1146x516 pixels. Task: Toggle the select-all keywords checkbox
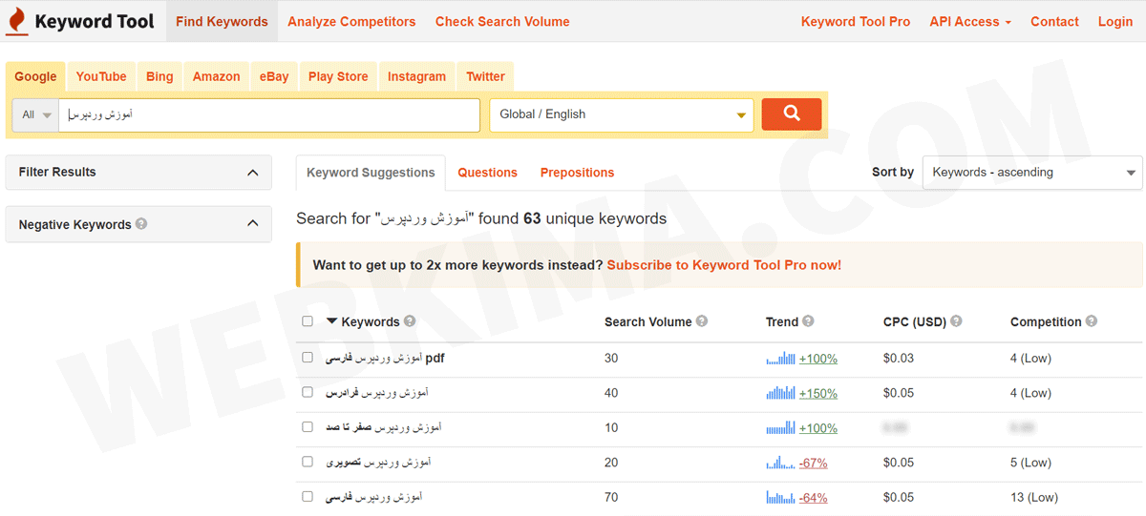click(x=308, y=321)
